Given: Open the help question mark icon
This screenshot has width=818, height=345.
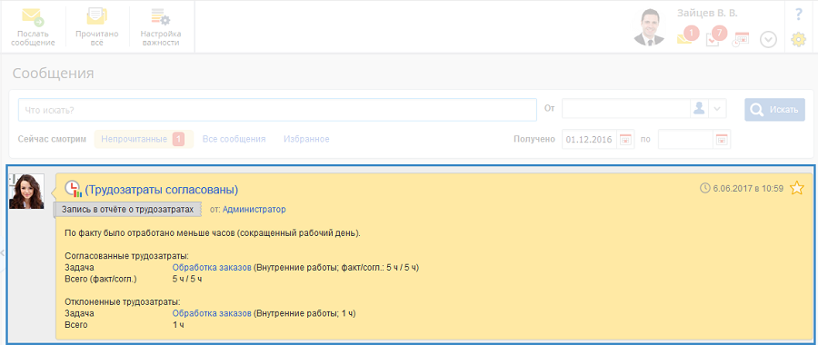Looking at the screenshot, I should (x=798, y=14).
